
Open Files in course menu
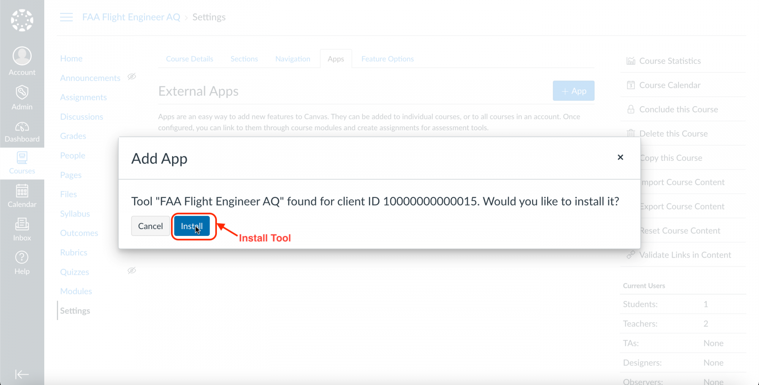[x=69, y=194]
